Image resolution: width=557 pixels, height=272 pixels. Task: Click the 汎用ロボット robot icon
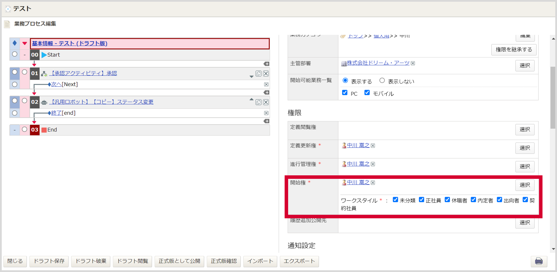click(x=44, y=102)
